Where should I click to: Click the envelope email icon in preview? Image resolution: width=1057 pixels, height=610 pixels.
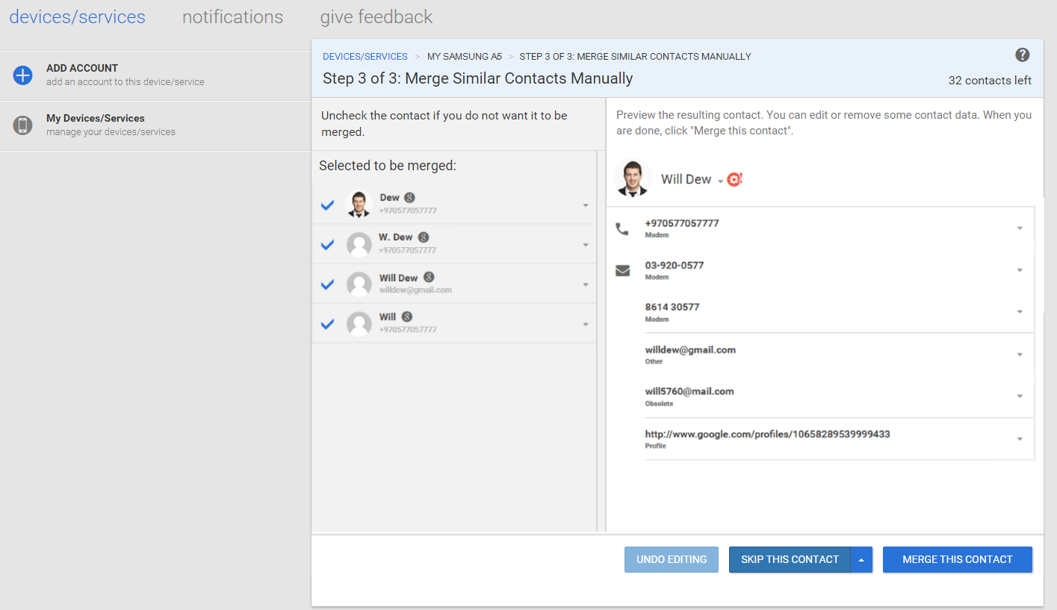pos(622,270)
